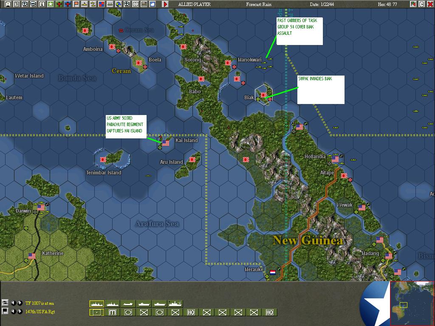Open the cloud weather icon
Viewport: 435px width, 326px height.
153,4
